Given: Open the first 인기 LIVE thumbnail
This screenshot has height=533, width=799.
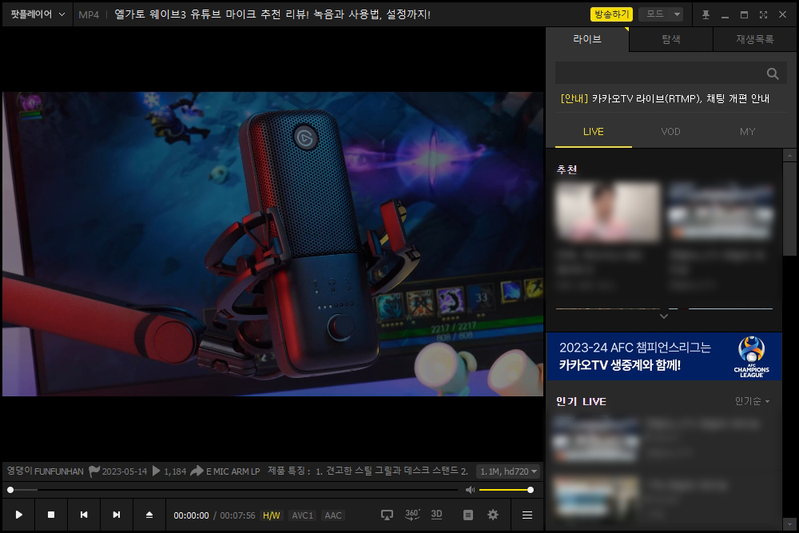Looking at the screenshot, I should click(x=596, y=440).
